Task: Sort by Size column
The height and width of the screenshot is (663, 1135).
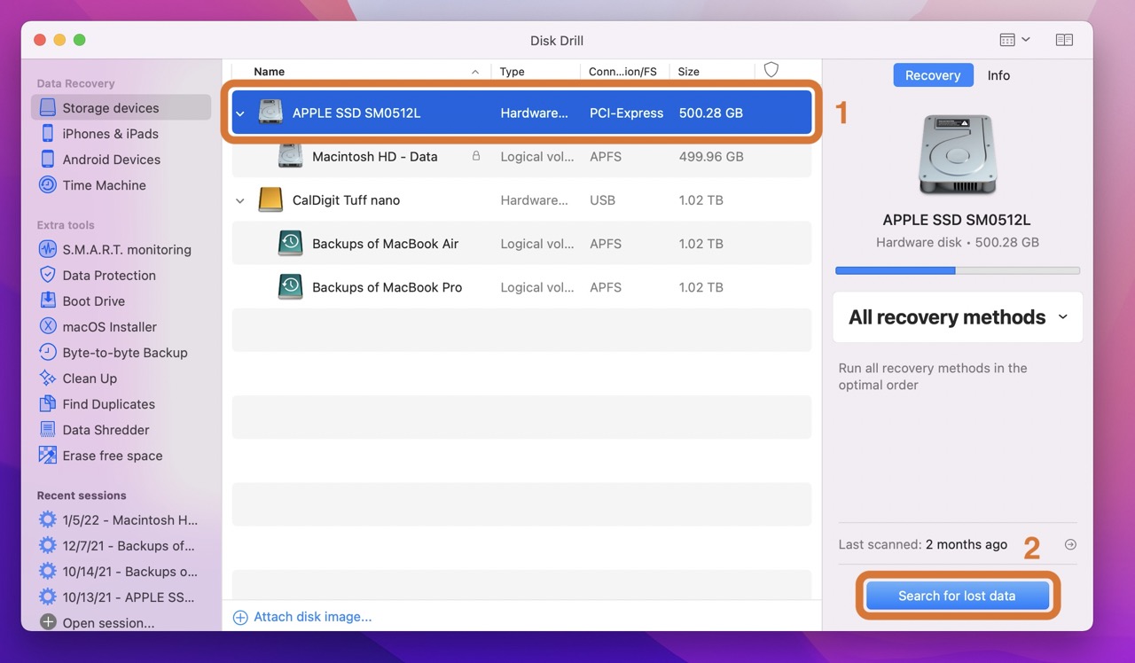Action: (689, 72)
